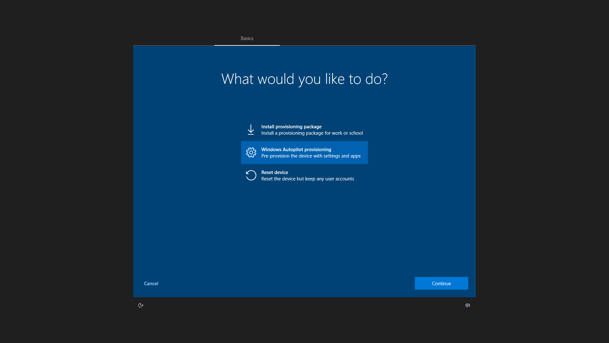
Task: Select the "Windows Autopilot provisioning" title
Action: (296, 150)
